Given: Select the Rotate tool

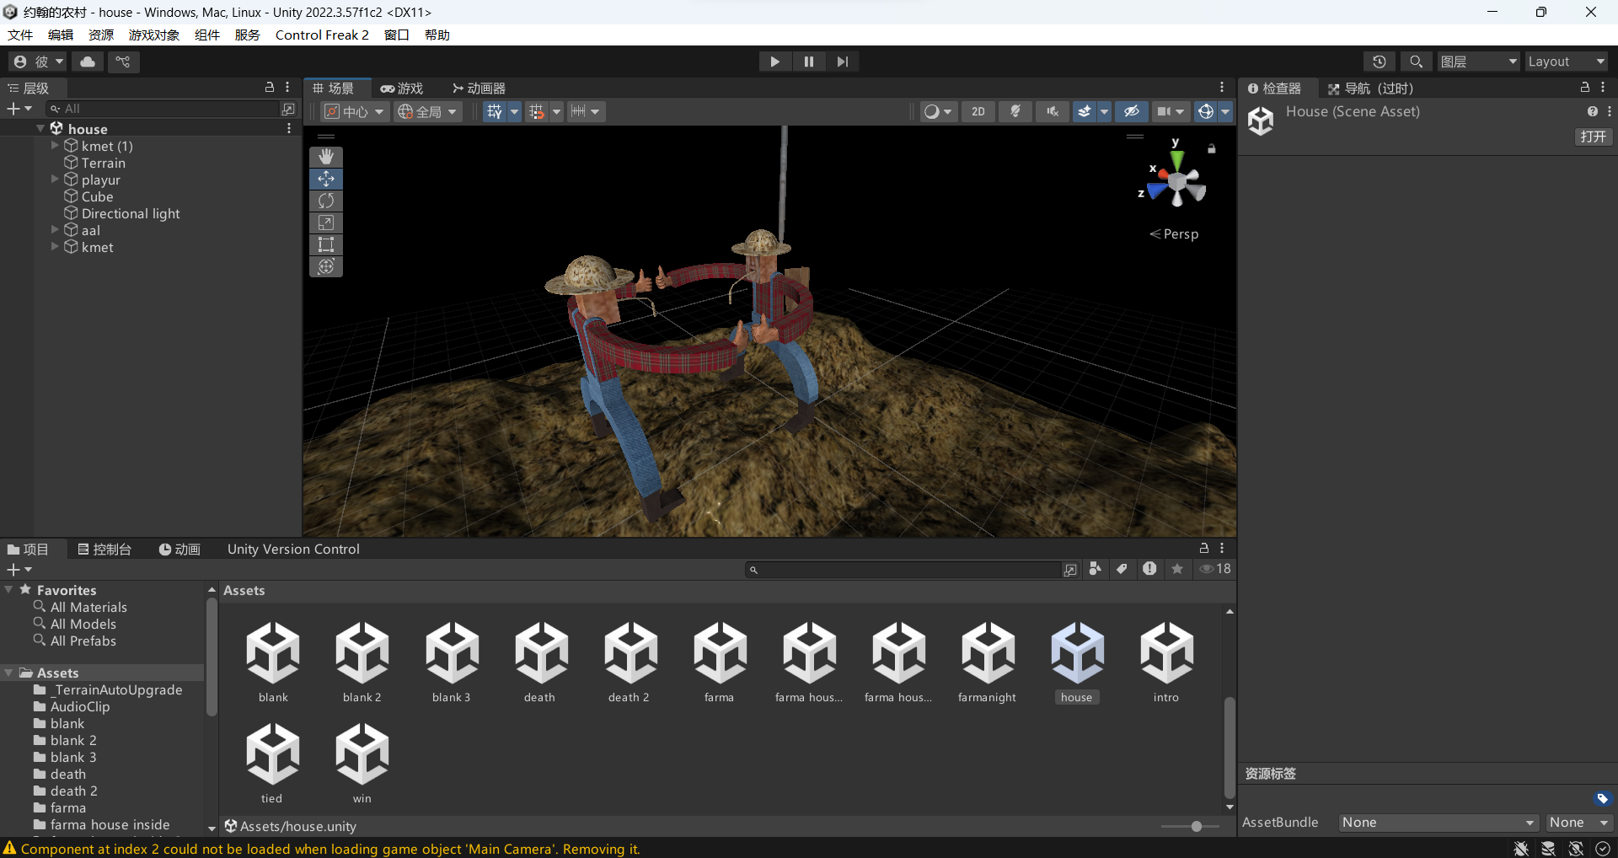Looking at the screenshot, I should pos(326,201).
